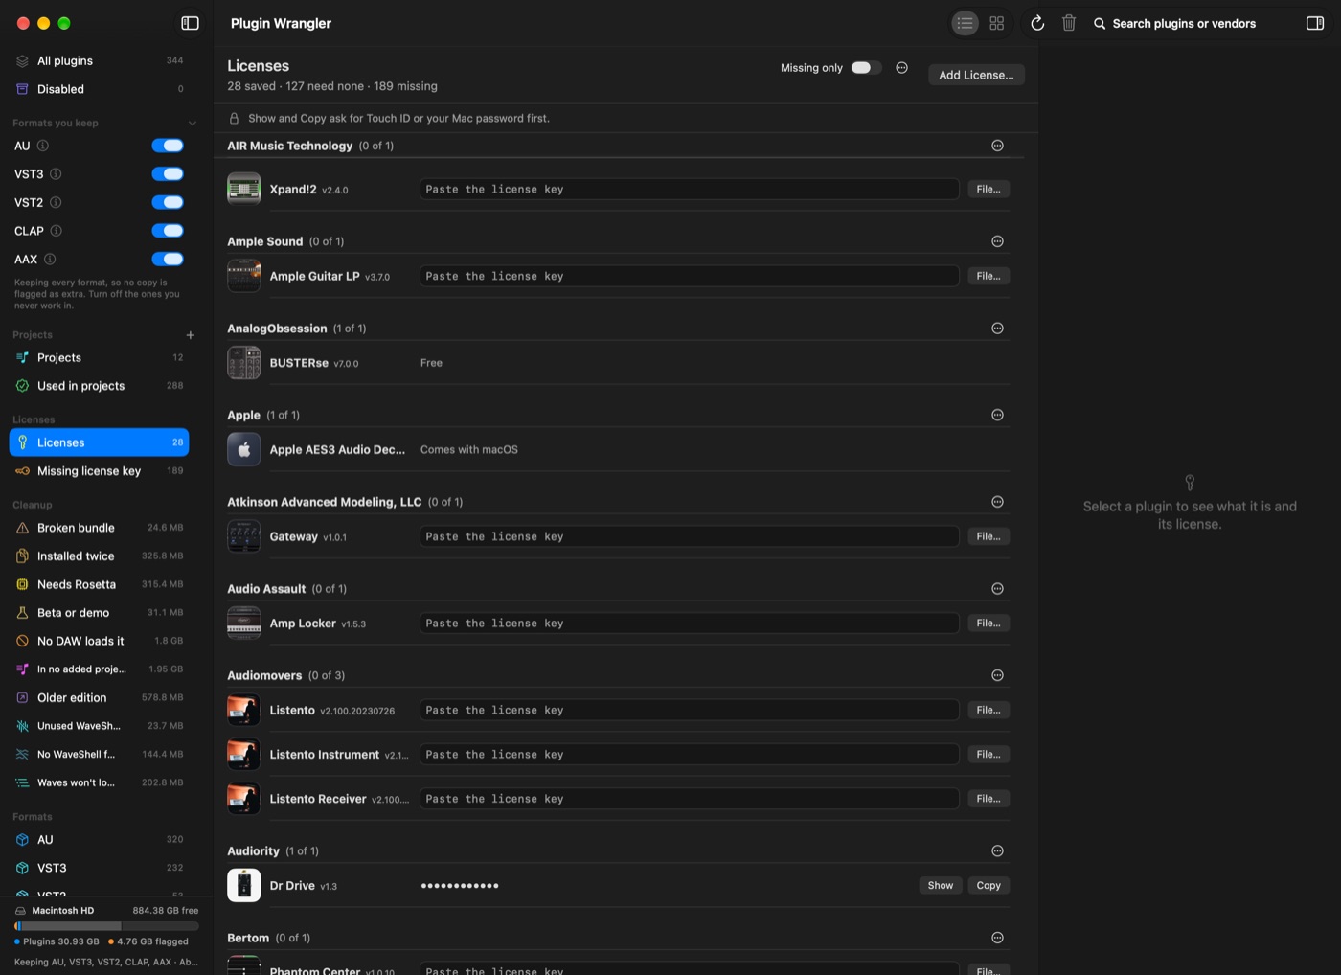Select All plugins in sidebar
The height and width of the screenshot is (975, 1341).
[x=99, y=60]
